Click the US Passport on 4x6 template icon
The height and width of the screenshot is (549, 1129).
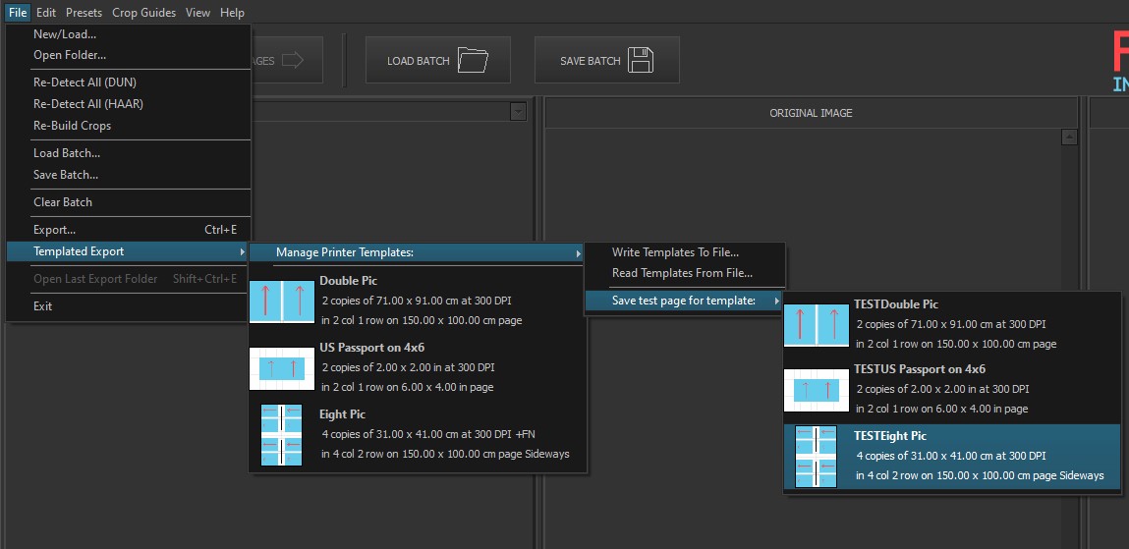point(281,369)
